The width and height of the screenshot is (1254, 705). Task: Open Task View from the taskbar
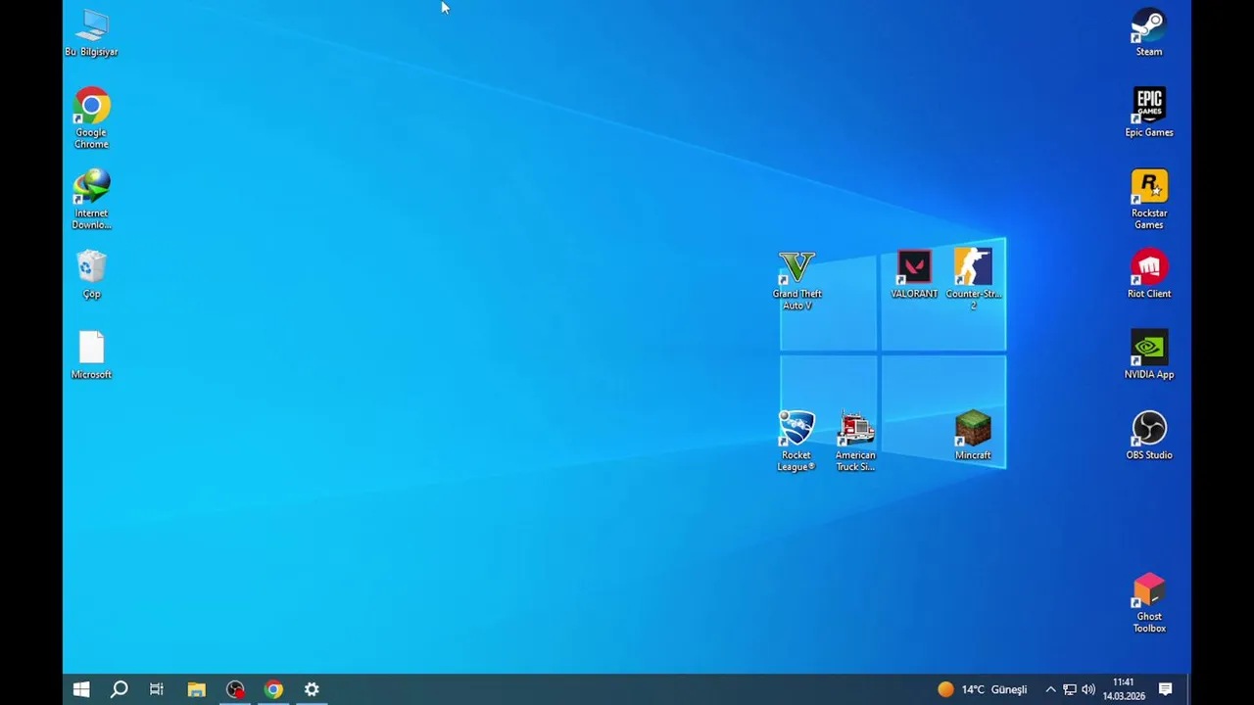coord(157,689)
